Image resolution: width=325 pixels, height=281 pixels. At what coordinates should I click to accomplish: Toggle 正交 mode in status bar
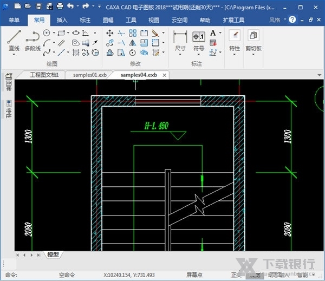coord(235,275)
